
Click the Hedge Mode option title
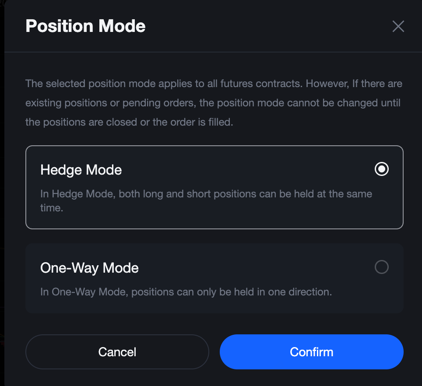click(81, 170)
